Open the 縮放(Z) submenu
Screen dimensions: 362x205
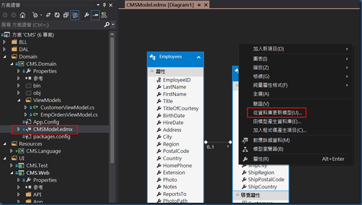point(296,67)
